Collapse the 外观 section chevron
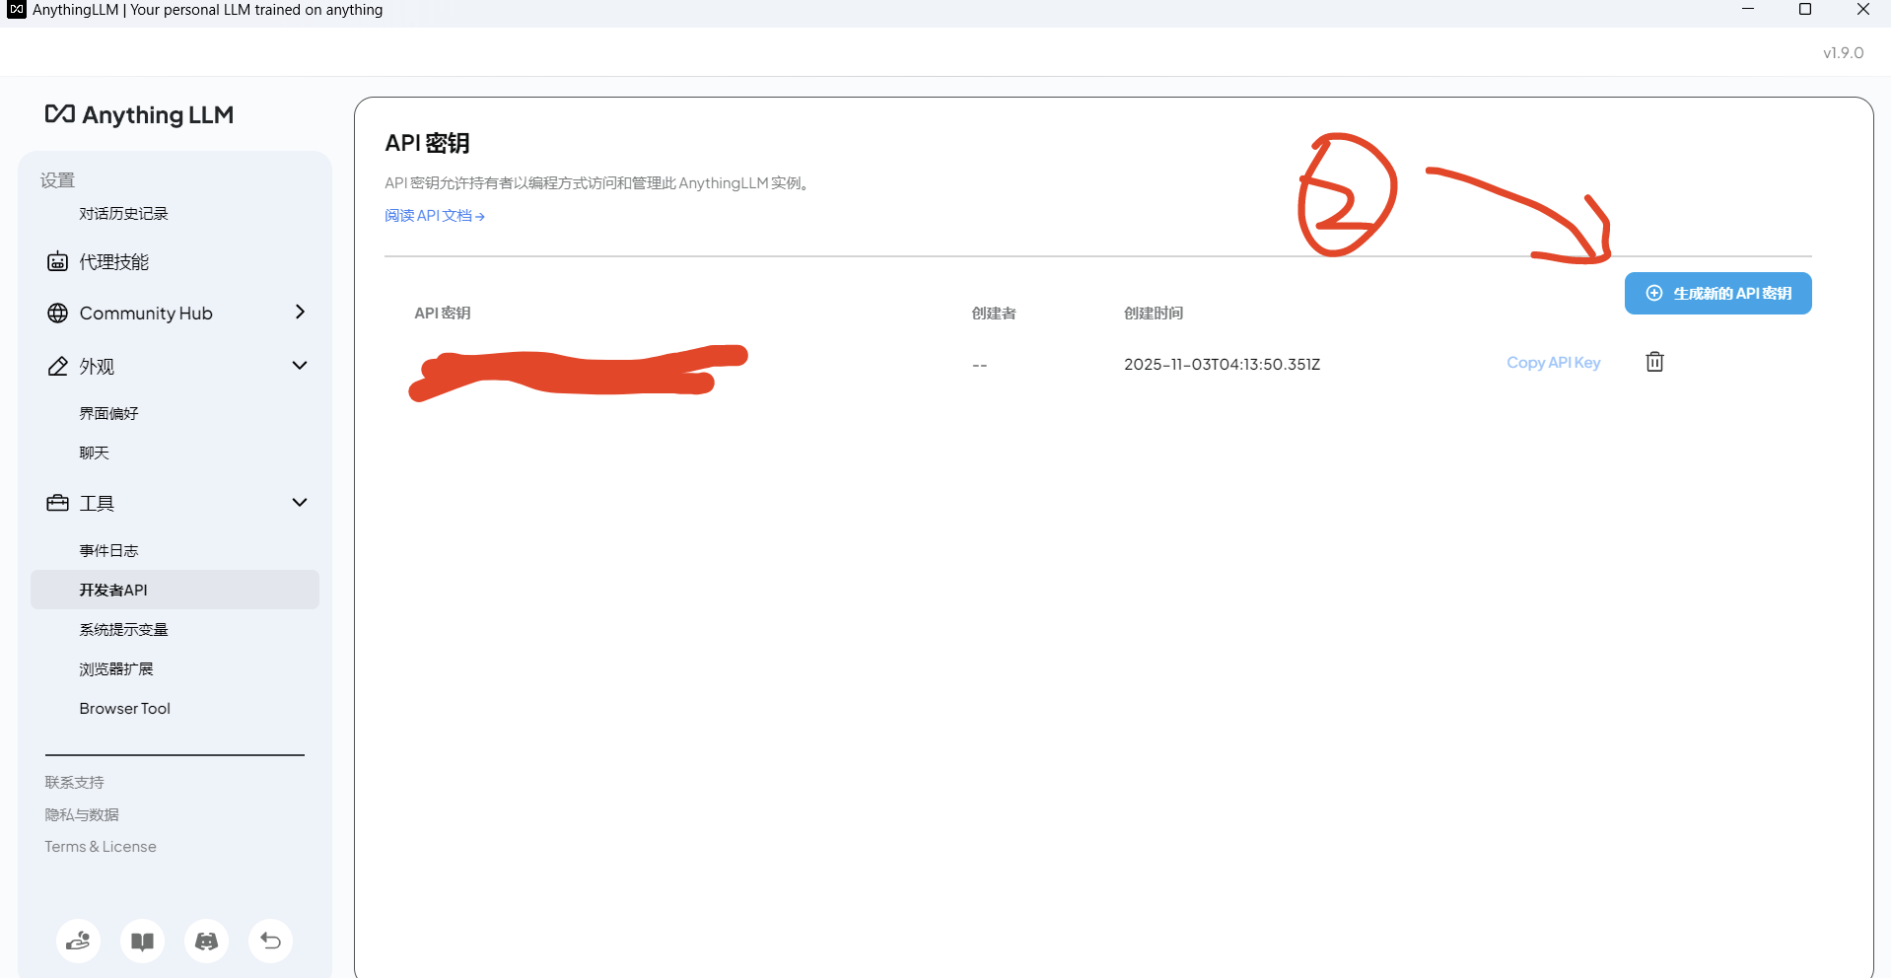 tap(300, 365)
